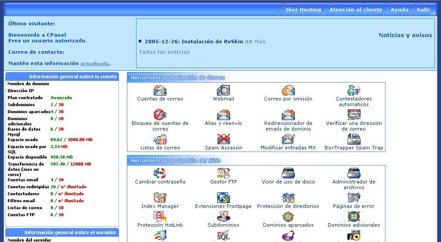Click the Bloqueo de cuentas de correo icon

click(160, 115)
